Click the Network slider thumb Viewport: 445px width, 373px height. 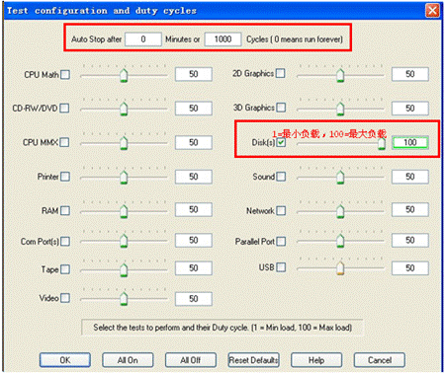(x=340, y=211)
